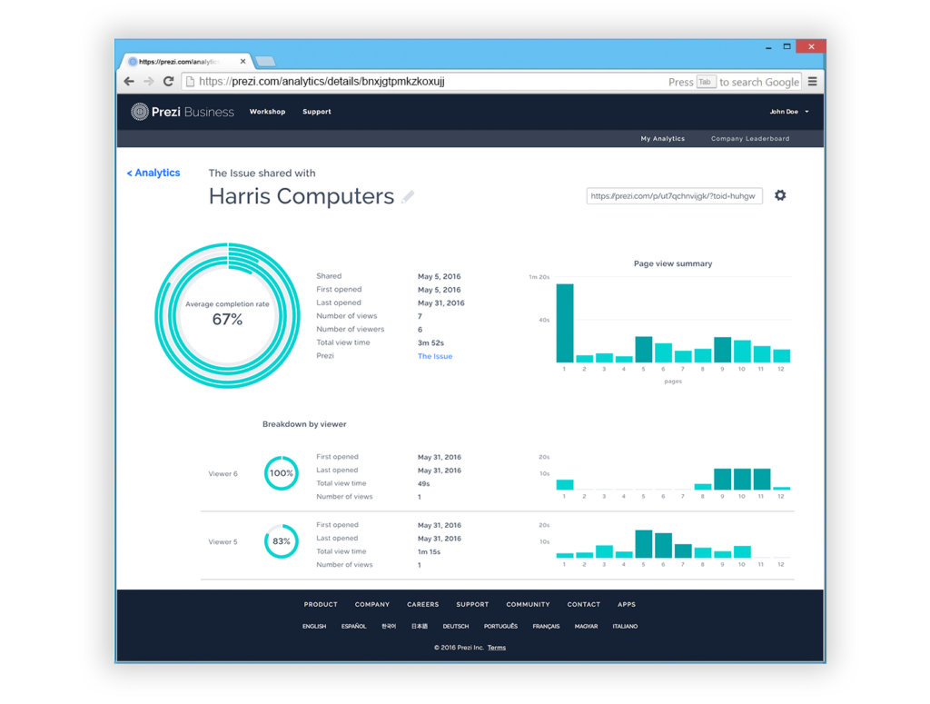Switch to My Analytics tab
The width and height of the screenshot is (930, 704).
662,139
